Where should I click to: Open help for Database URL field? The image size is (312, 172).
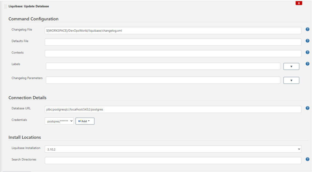[x=307, y=108]
